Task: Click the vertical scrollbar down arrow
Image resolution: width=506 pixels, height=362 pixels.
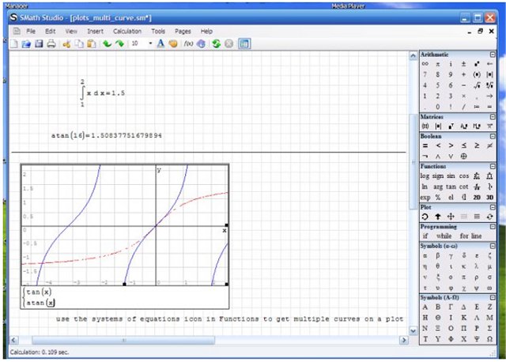Action: point(413,330)
